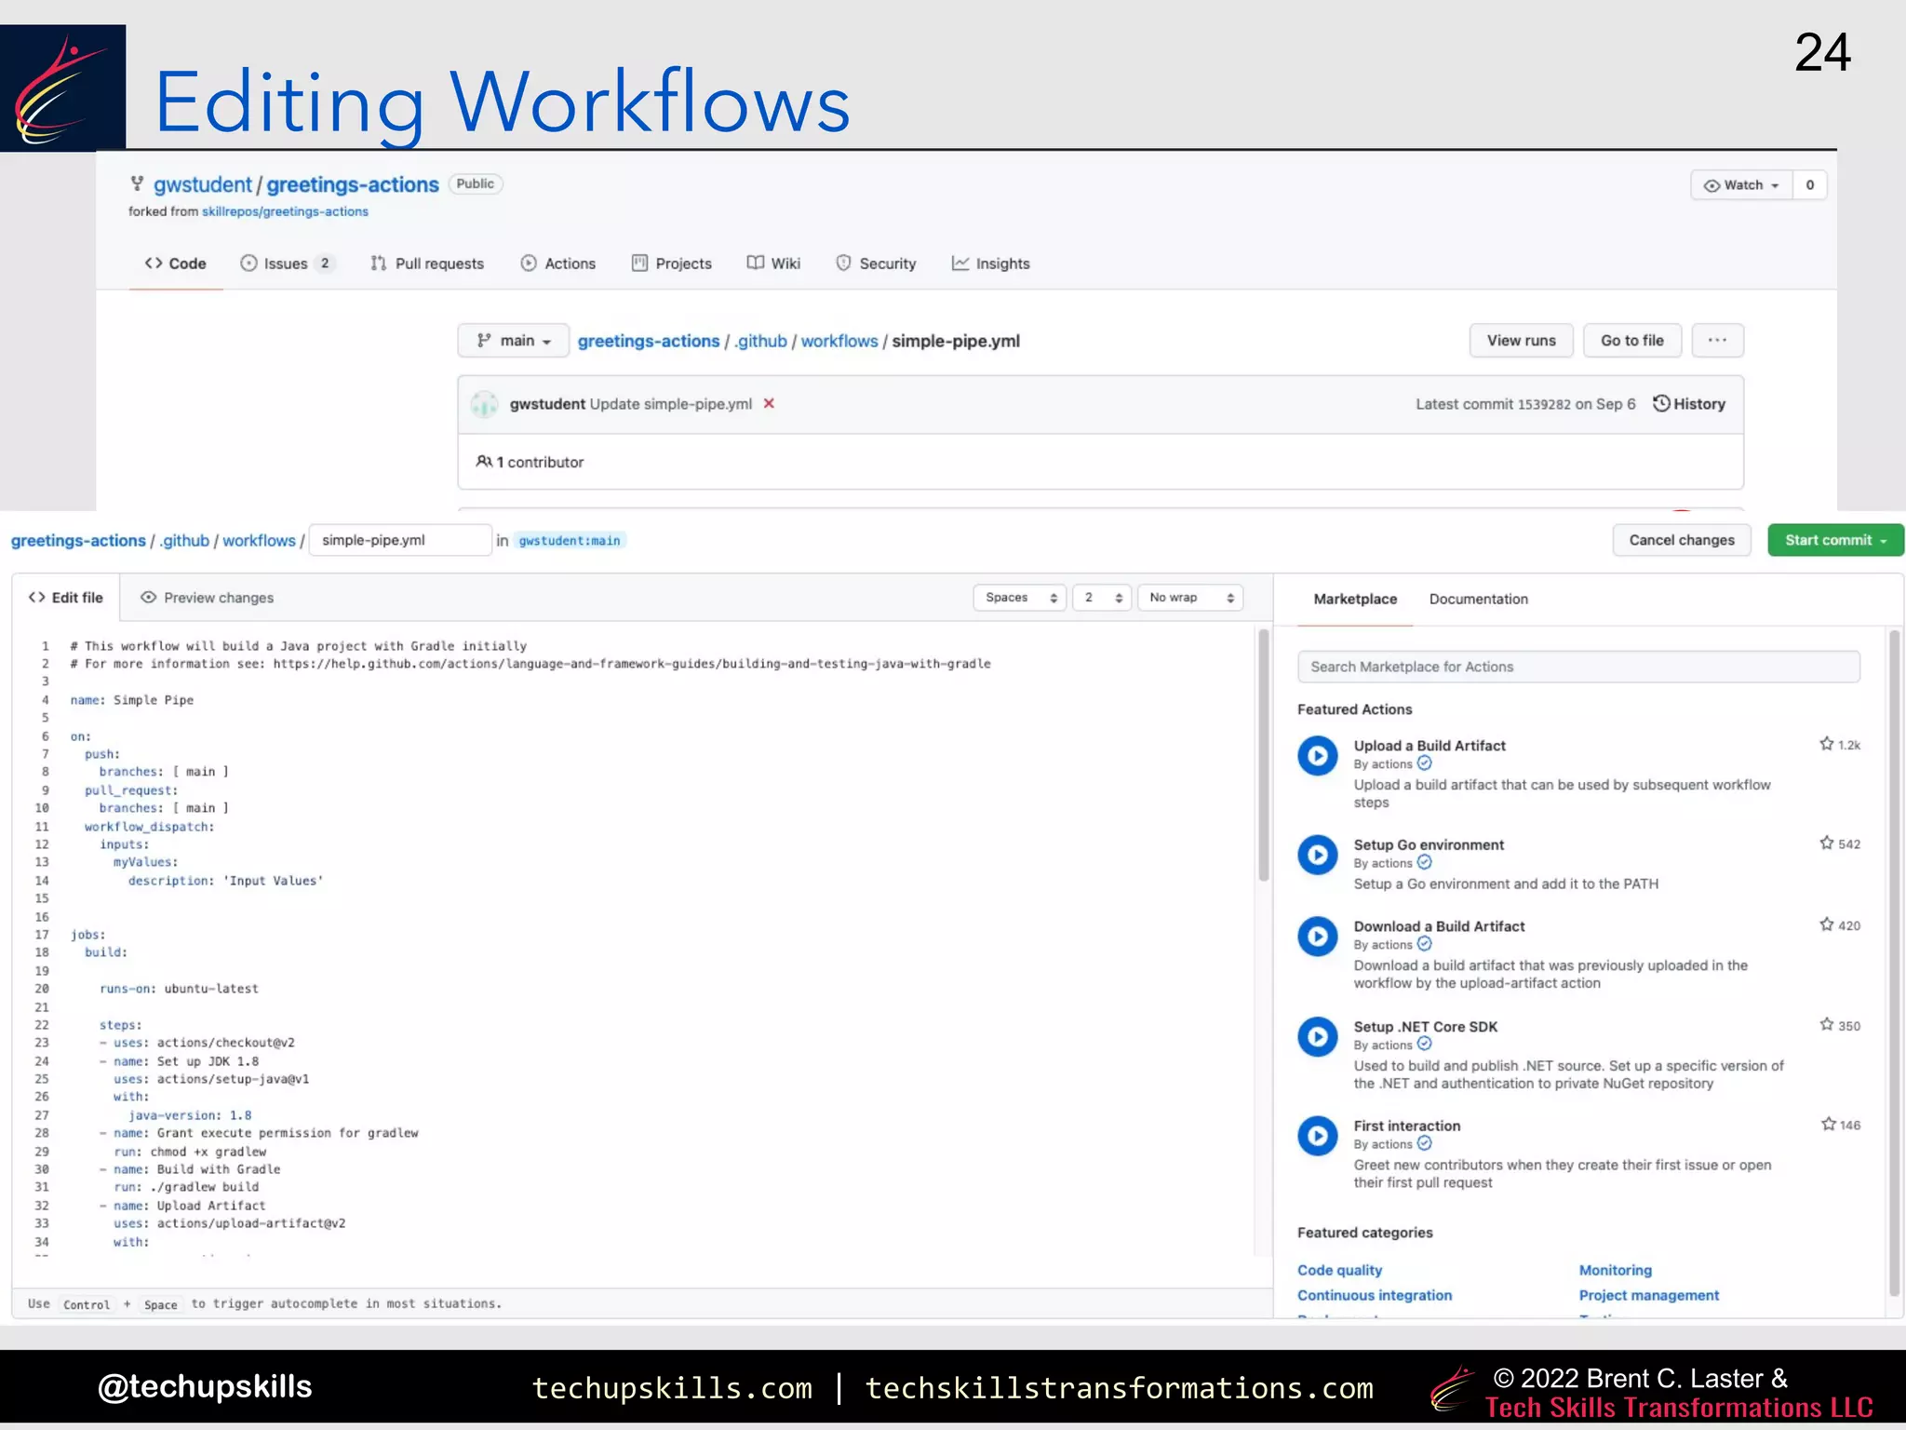The image size is (1906, 1430).
Task: Click the fork icon beside gwstudent repo name
Action: [x=137, y=183]
